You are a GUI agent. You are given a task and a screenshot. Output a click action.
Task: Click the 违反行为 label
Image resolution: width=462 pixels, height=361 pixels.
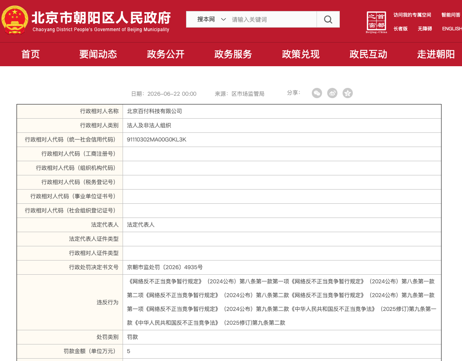[x=108, y=302]
